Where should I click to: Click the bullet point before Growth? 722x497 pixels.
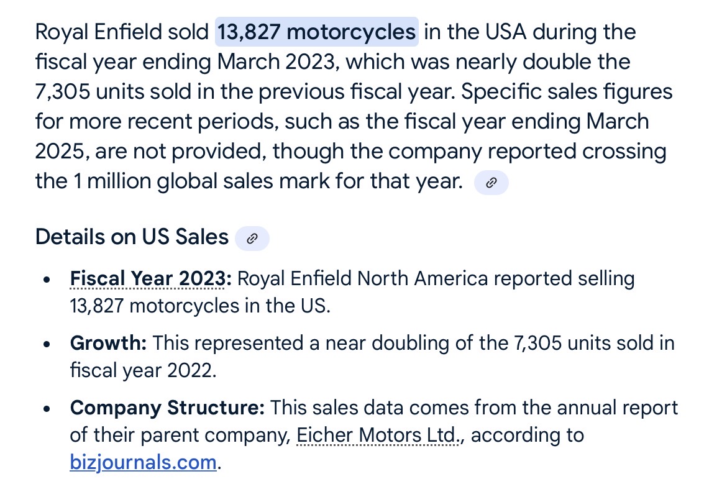click(x=47, y=344)
